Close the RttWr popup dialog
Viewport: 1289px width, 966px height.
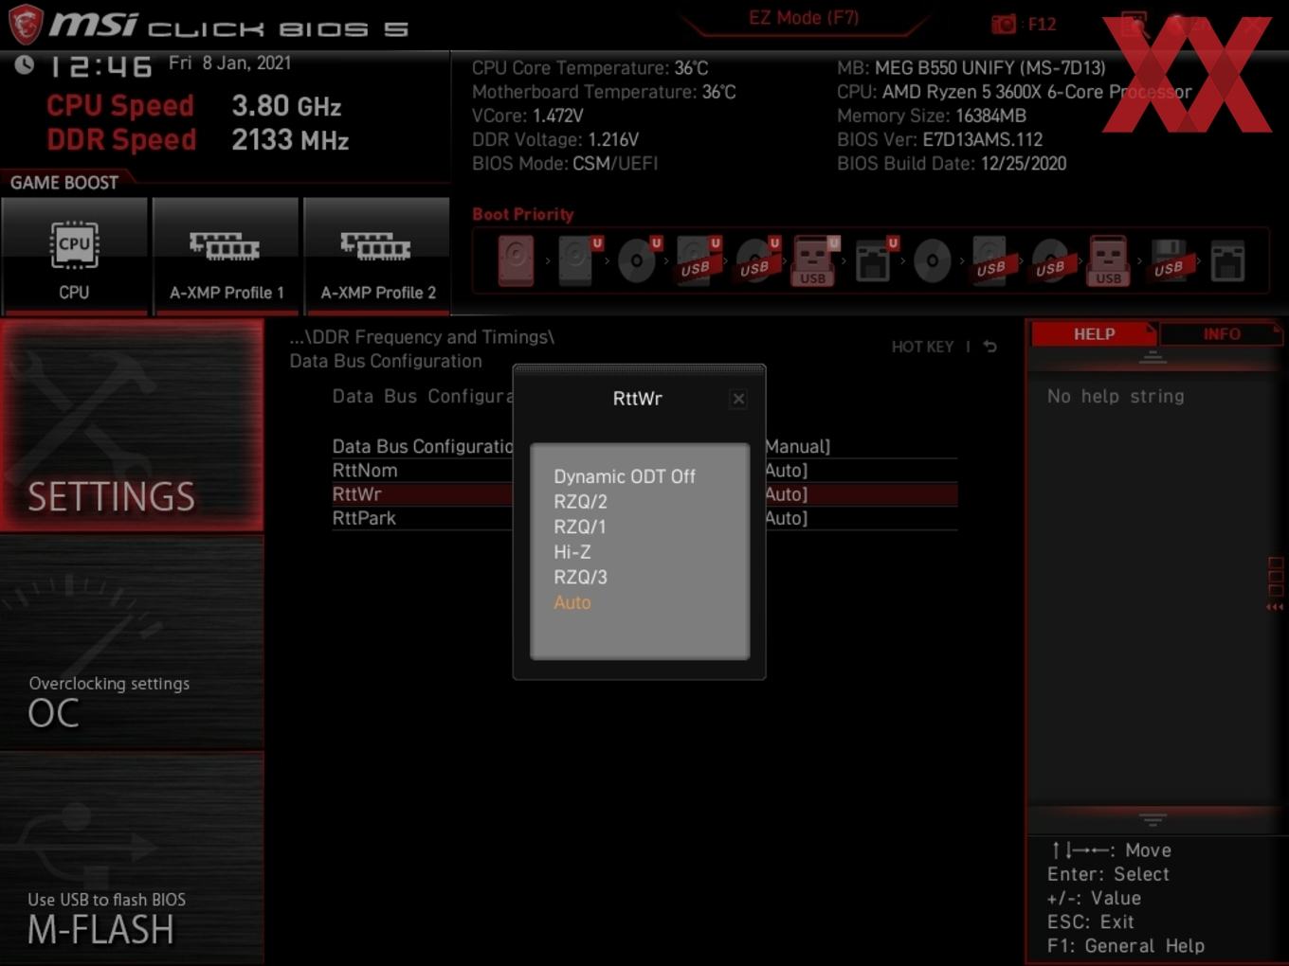click(738, 400)
